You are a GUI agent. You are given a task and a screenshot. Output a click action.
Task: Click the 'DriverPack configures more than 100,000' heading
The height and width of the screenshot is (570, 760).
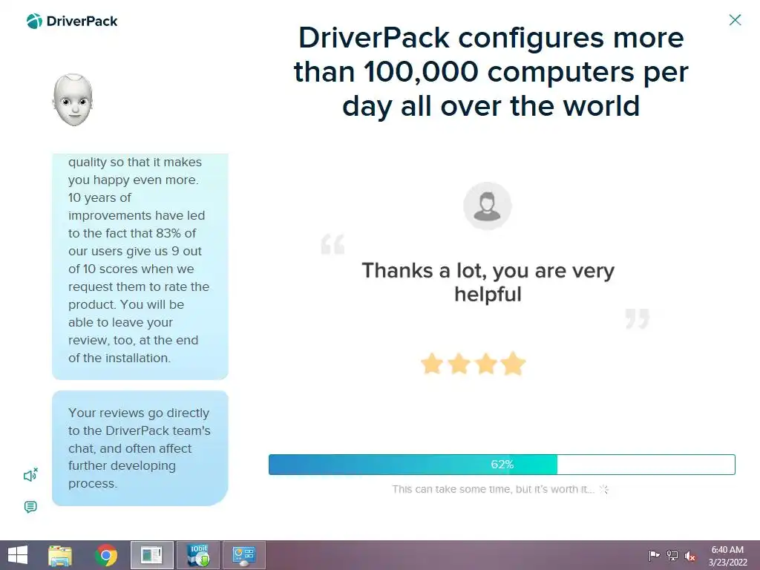click(491, 72)
